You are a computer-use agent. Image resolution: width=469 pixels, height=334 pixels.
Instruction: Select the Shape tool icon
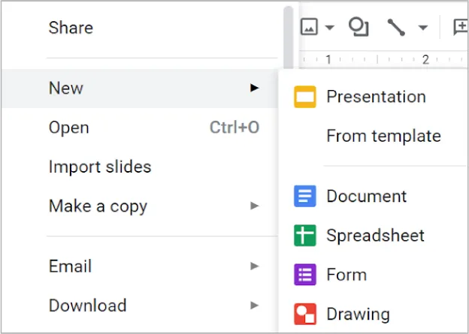click(x=359, y=28)
